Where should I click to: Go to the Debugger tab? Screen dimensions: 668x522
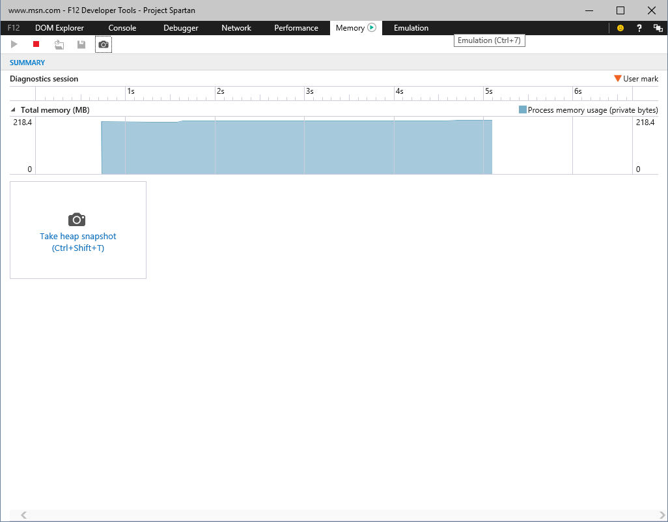tap(181, 28)
